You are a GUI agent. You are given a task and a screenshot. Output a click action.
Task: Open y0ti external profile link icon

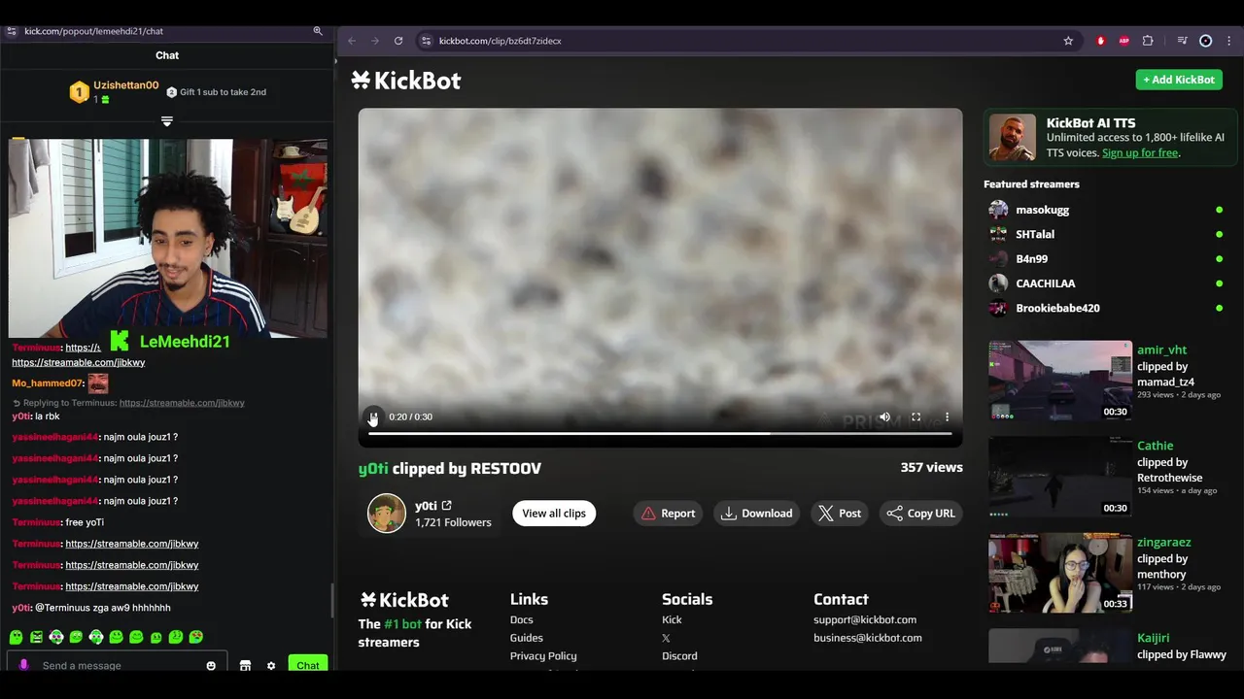pos(447,506)
